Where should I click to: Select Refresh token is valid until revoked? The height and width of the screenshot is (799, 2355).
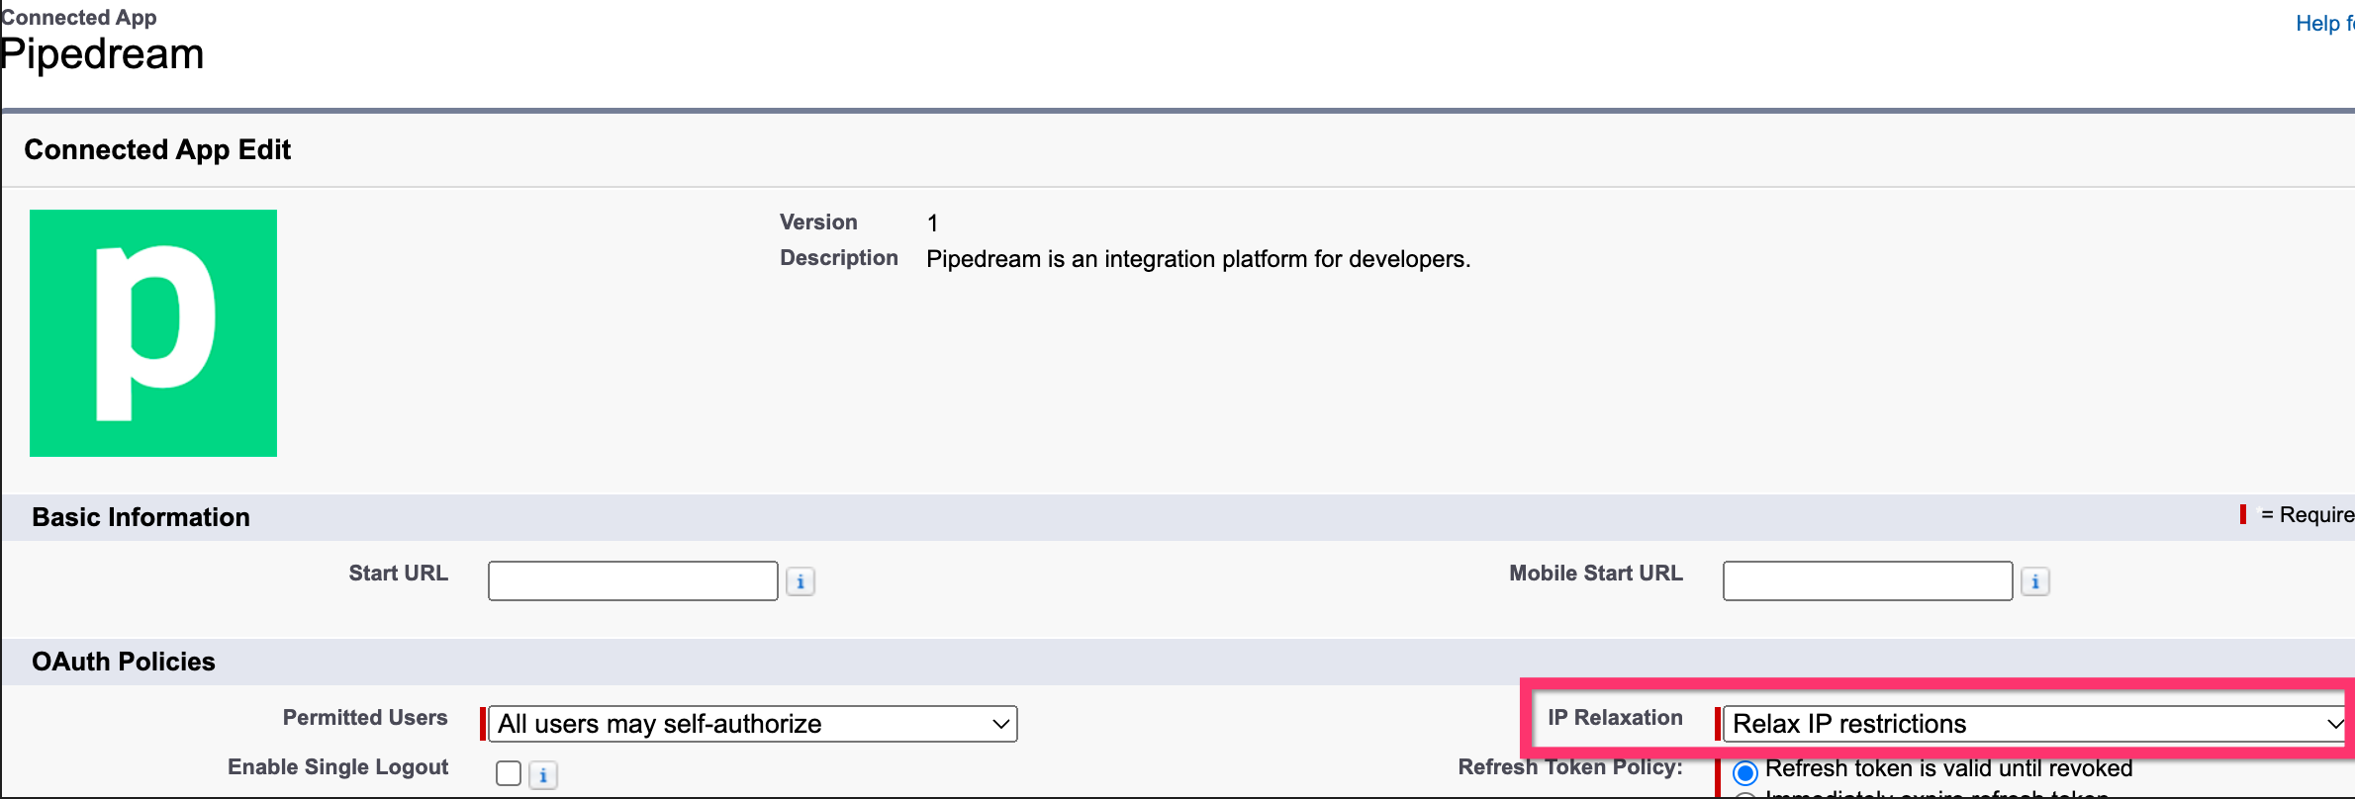(x=1745, y=772)
